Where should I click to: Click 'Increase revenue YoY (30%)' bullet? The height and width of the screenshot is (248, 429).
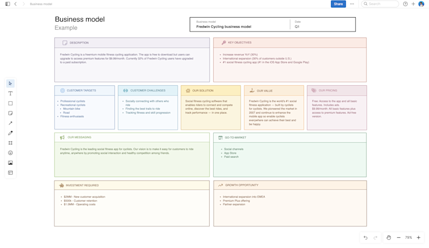click(240, 54)
